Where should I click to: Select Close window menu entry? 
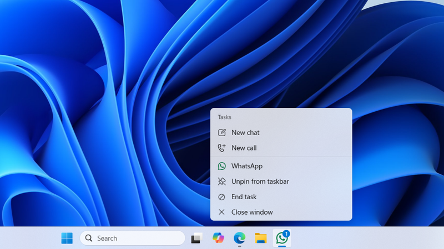coord(252,212)
